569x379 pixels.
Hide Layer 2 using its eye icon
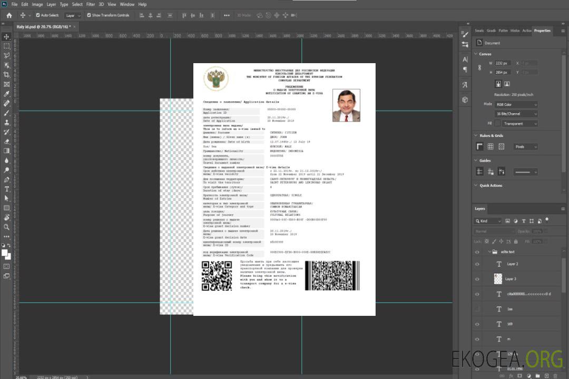(x=477, y=264)
